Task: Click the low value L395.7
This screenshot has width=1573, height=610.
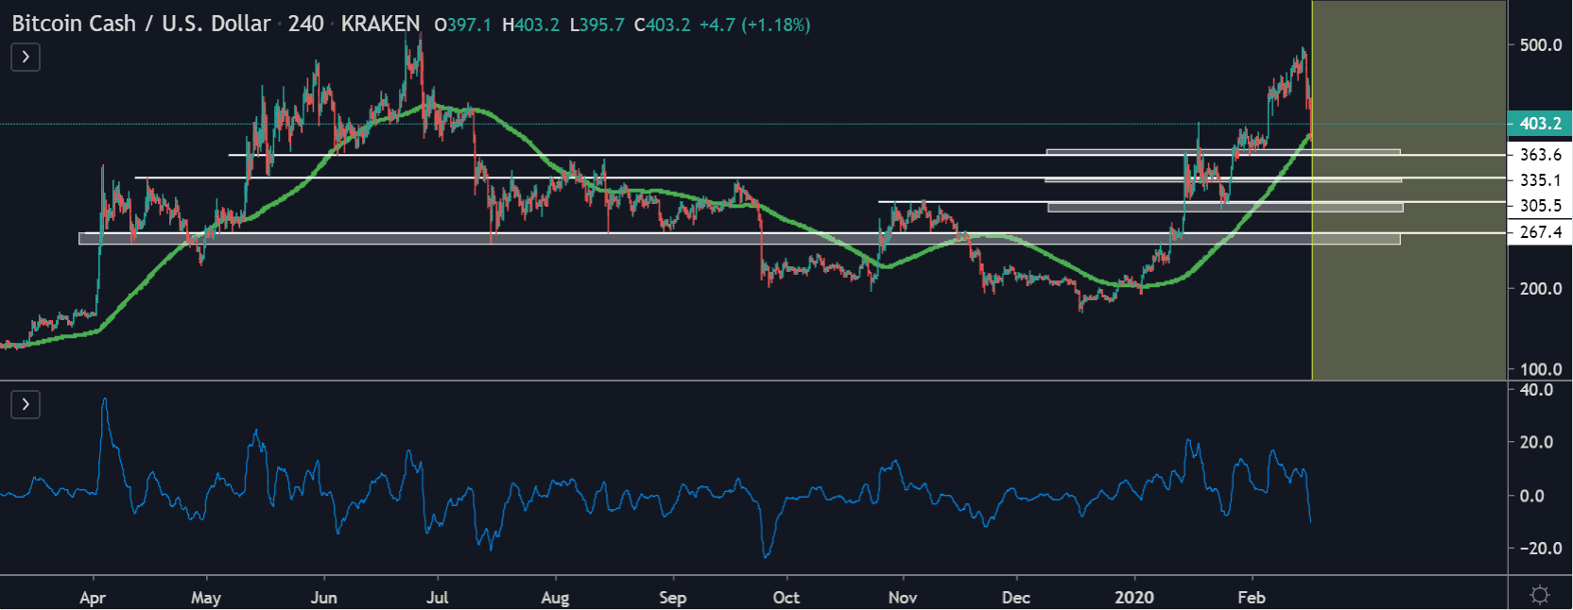Action: pos(597,25)
